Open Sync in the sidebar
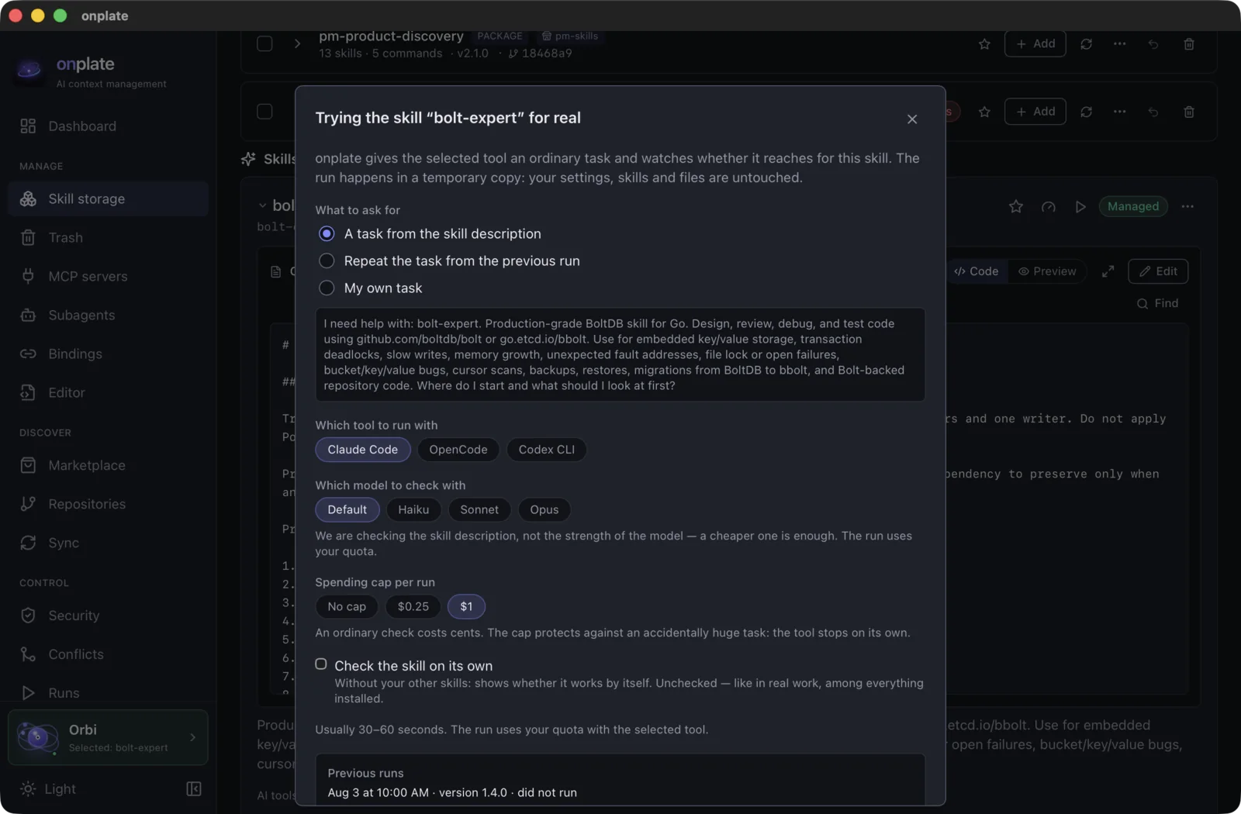The image size is (1241, 814). (108, 543)
